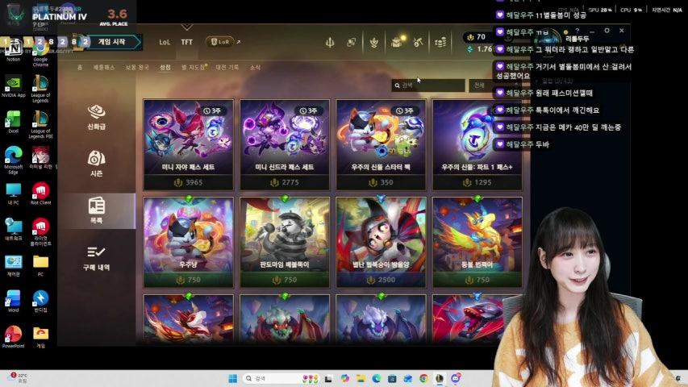This screenshot has width=688, height=387.
Task: Click the taskbar 검색 search box
Action: pyautogui.click(x=281, y=378)
